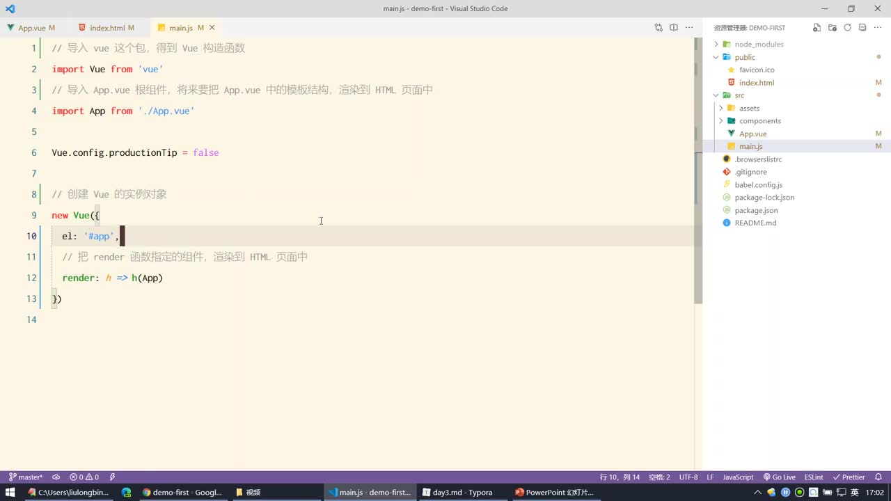Go to line via line-column indicator
Viewport: 891px width, 501px height.
[620, 477]
